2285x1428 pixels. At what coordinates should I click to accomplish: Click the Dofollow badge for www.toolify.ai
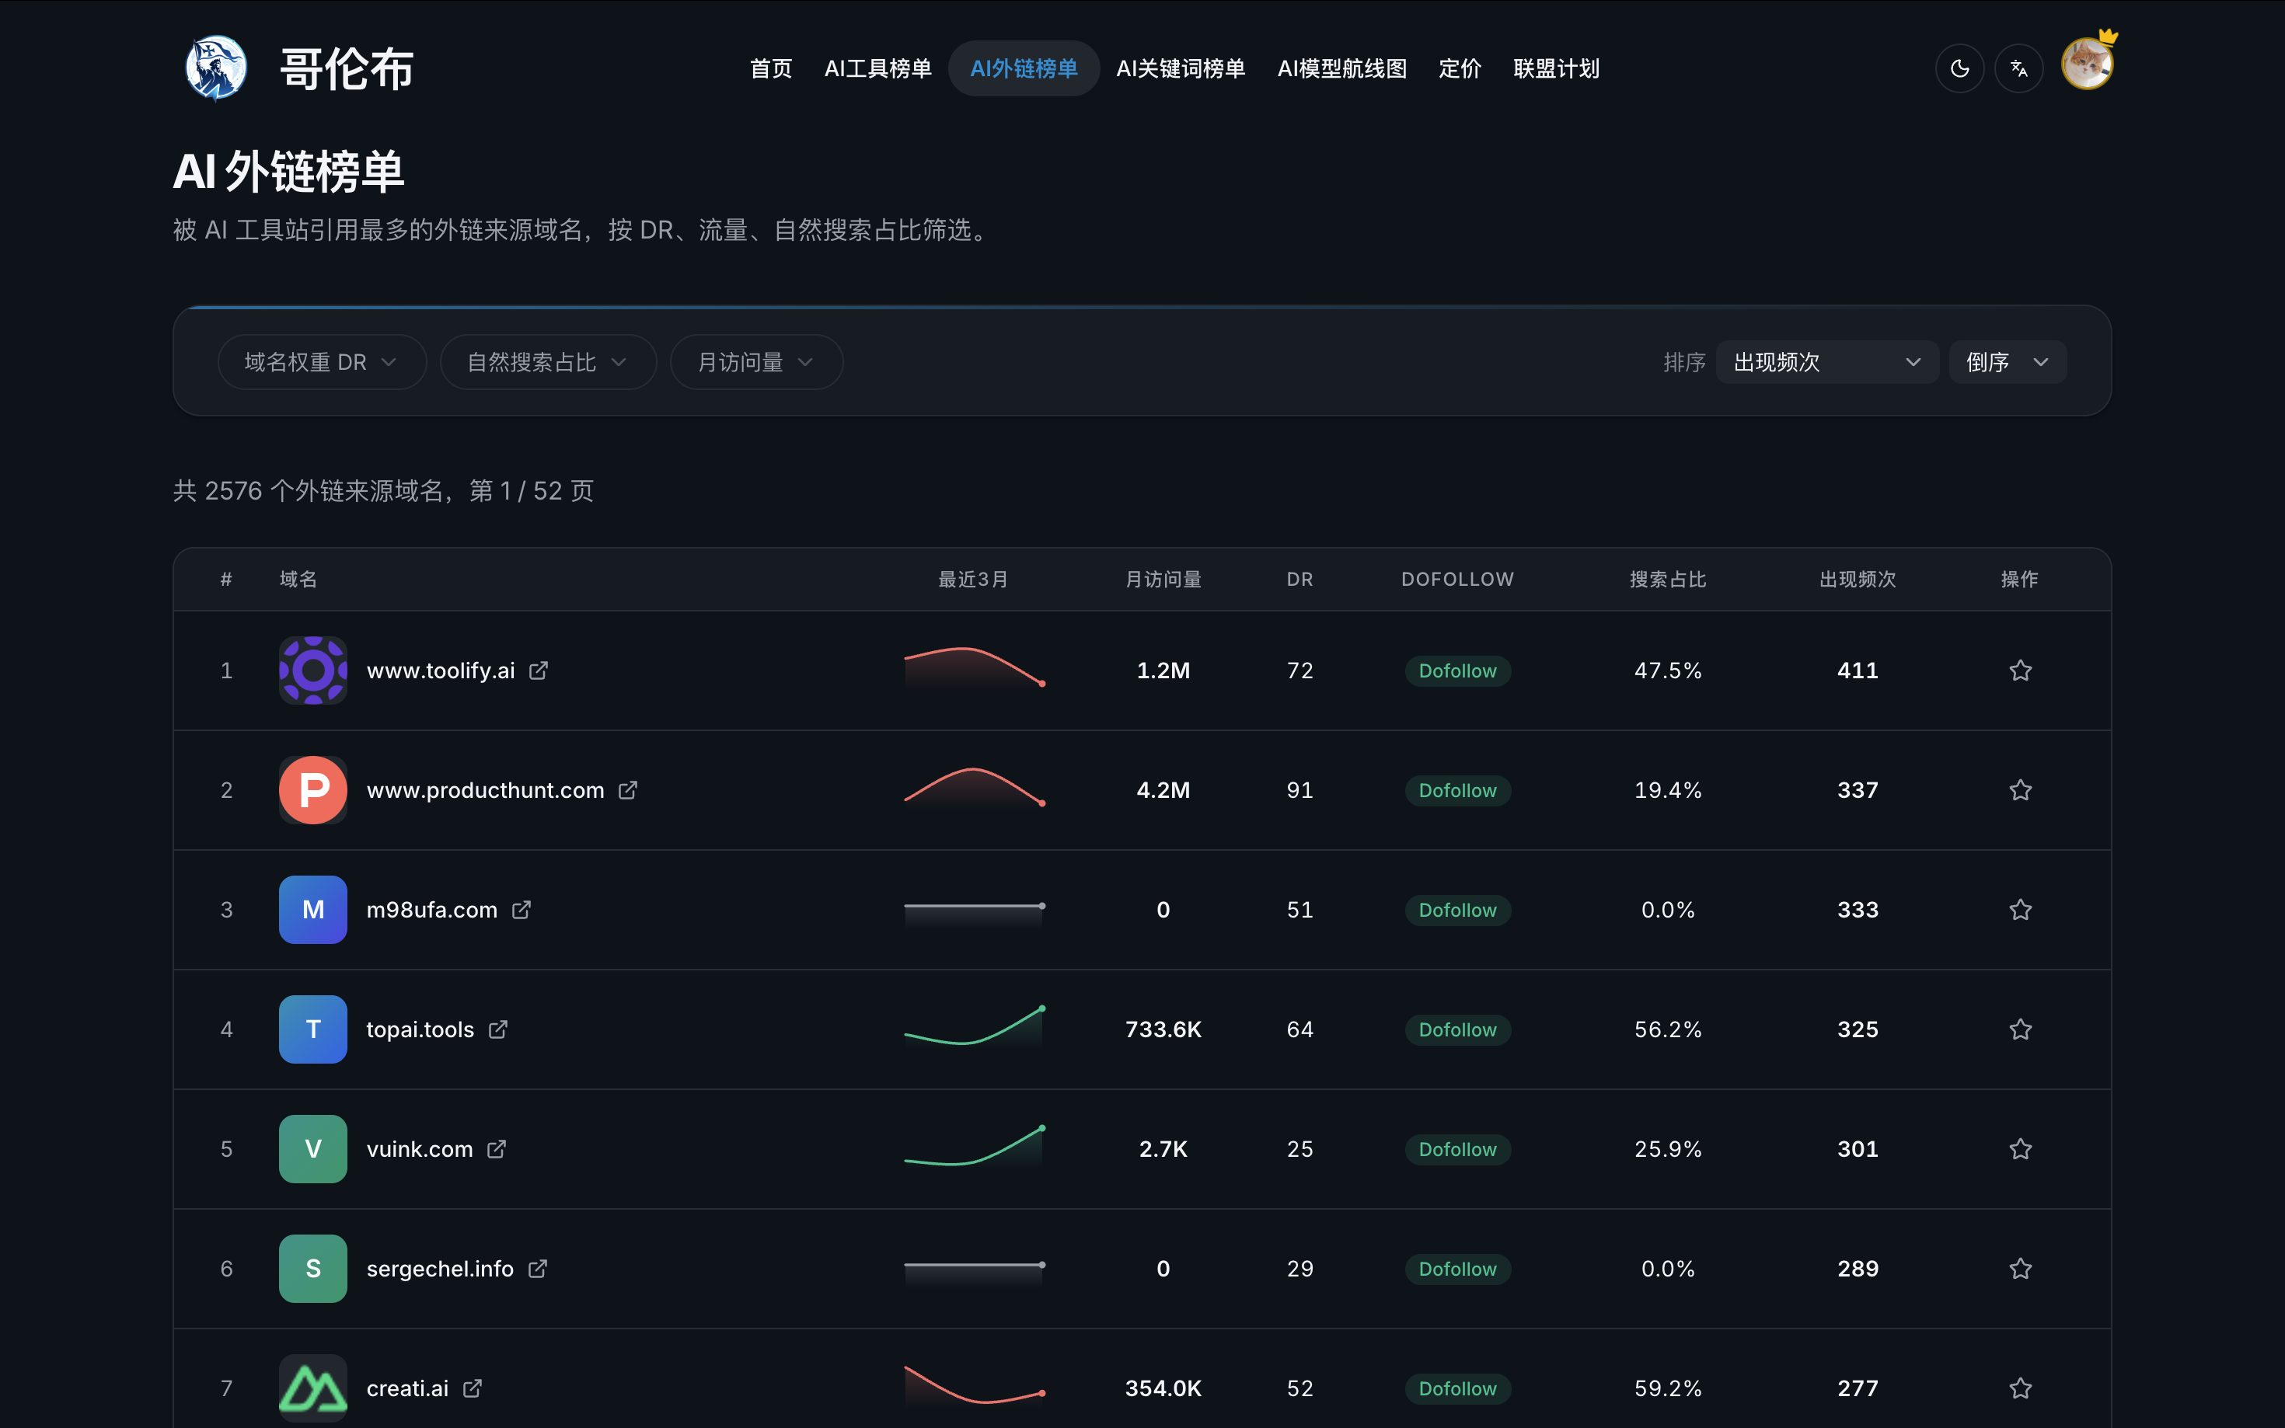point(1457,670)
